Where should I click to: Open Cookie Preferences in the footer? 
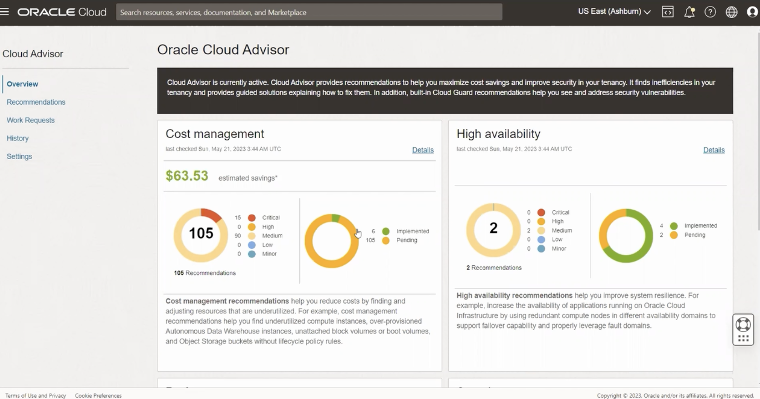(x=98, y=395)
